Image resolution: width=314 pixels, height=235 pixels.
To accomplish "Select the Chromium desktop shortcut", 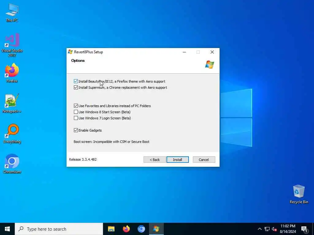I will pyautogui.click(x=12, y=164).
